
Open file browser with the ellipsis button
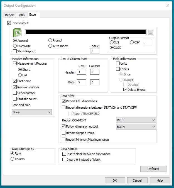pos(151,32)
